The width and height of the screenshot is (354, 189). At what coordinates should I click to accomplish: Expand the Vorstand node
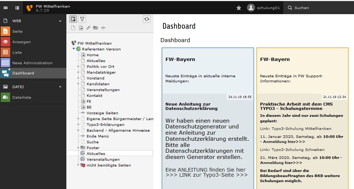78,78
